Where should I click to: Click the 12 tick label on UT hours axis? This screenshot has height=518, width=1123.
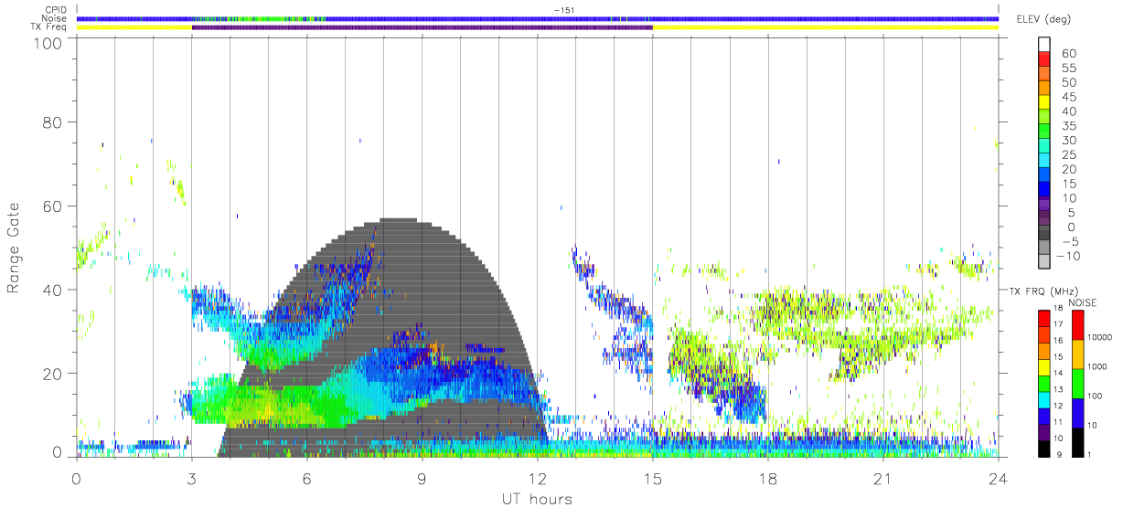[x=537, y=479]
